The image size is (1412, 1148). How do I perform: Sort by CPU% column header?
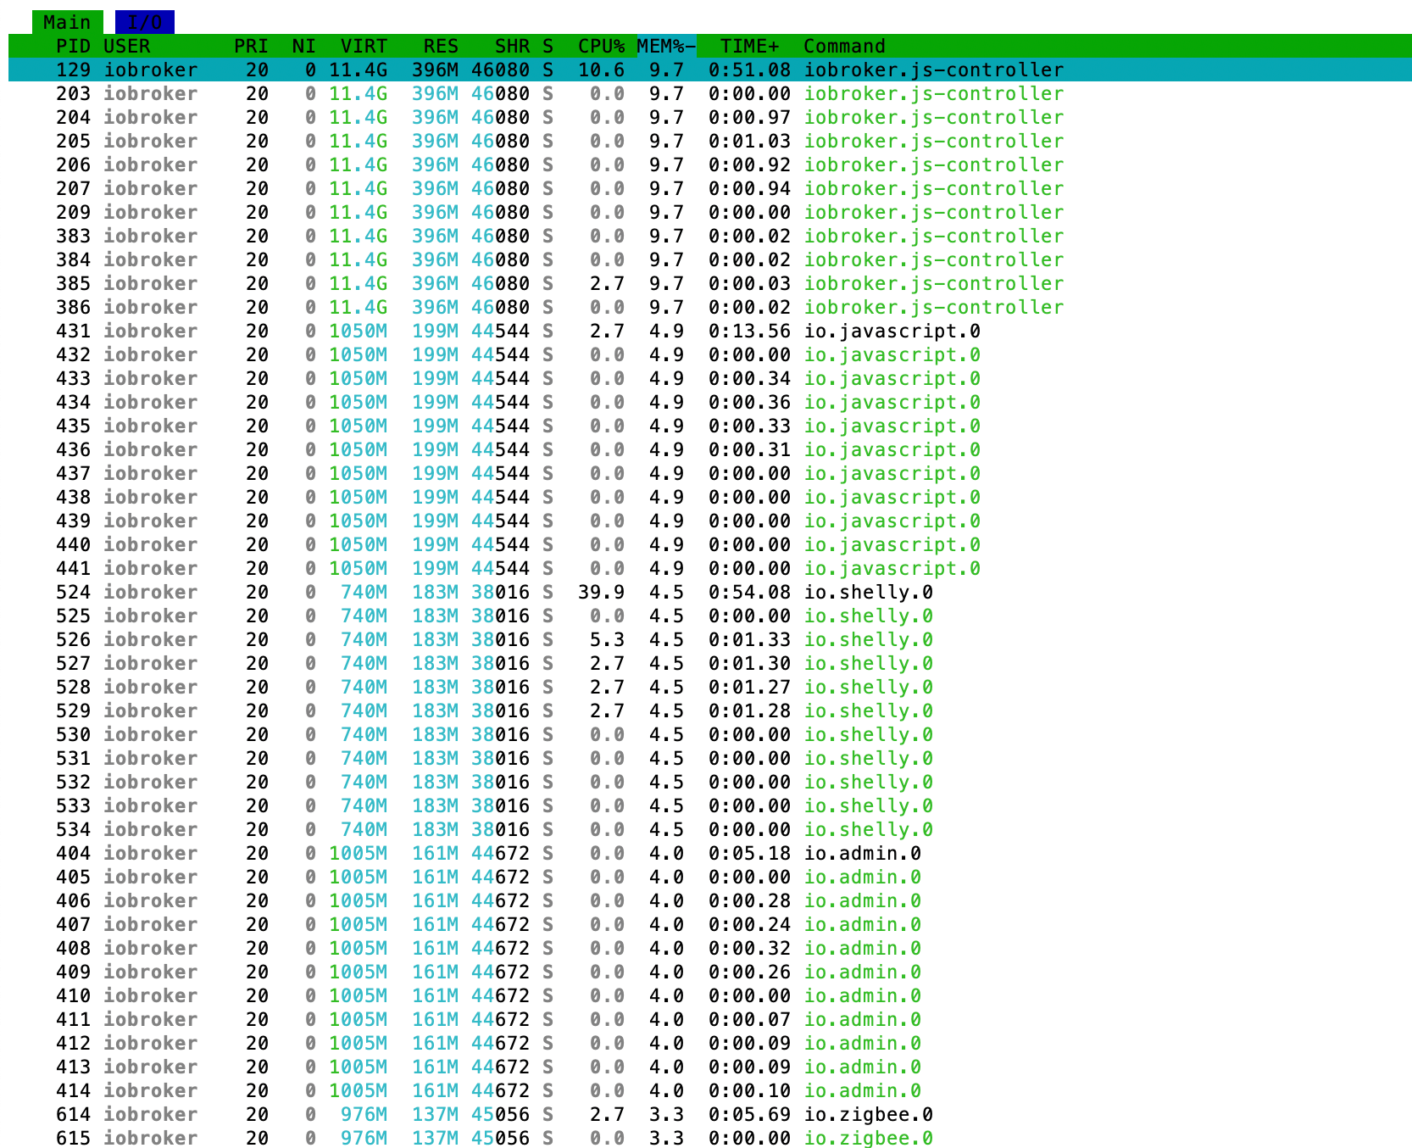pos(602,46)
